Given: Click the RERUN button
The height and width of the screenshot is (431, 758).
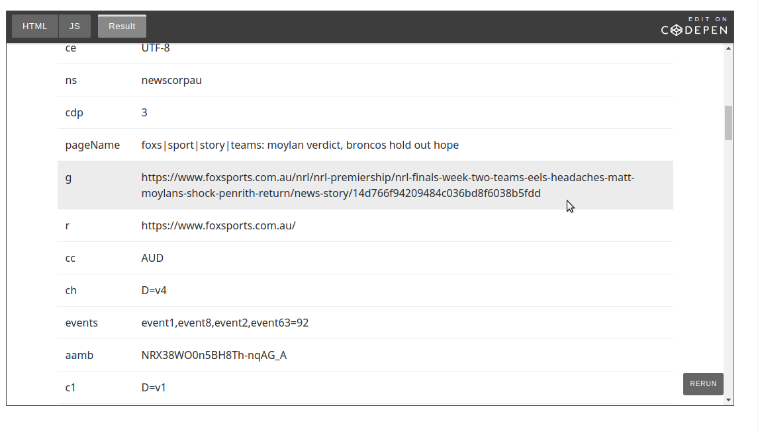Looking at the screenshot, I should coord(703,383).
